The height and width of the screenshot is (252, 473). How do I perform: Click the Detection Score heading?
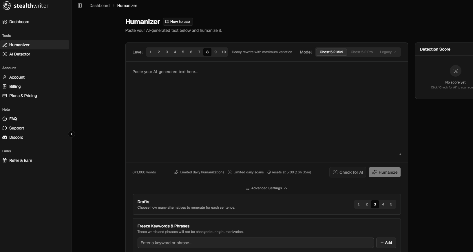[435, 49]
